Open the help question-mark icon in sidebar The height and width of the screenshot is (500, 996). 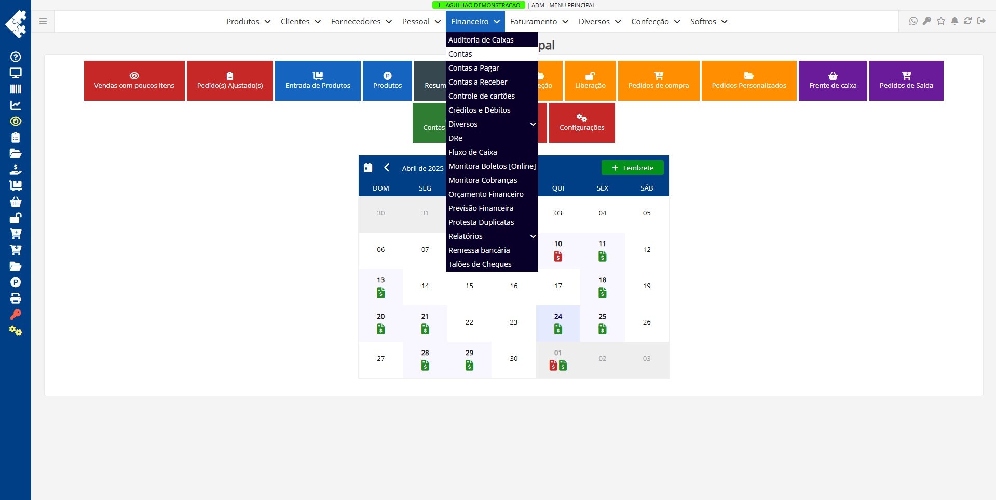pyautogui.click(x=16, y=57)
